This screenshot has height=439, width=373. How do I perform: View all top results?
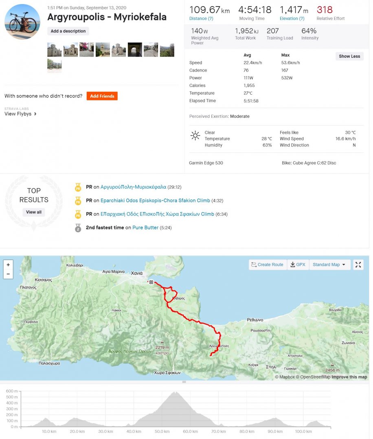point(34,212)
